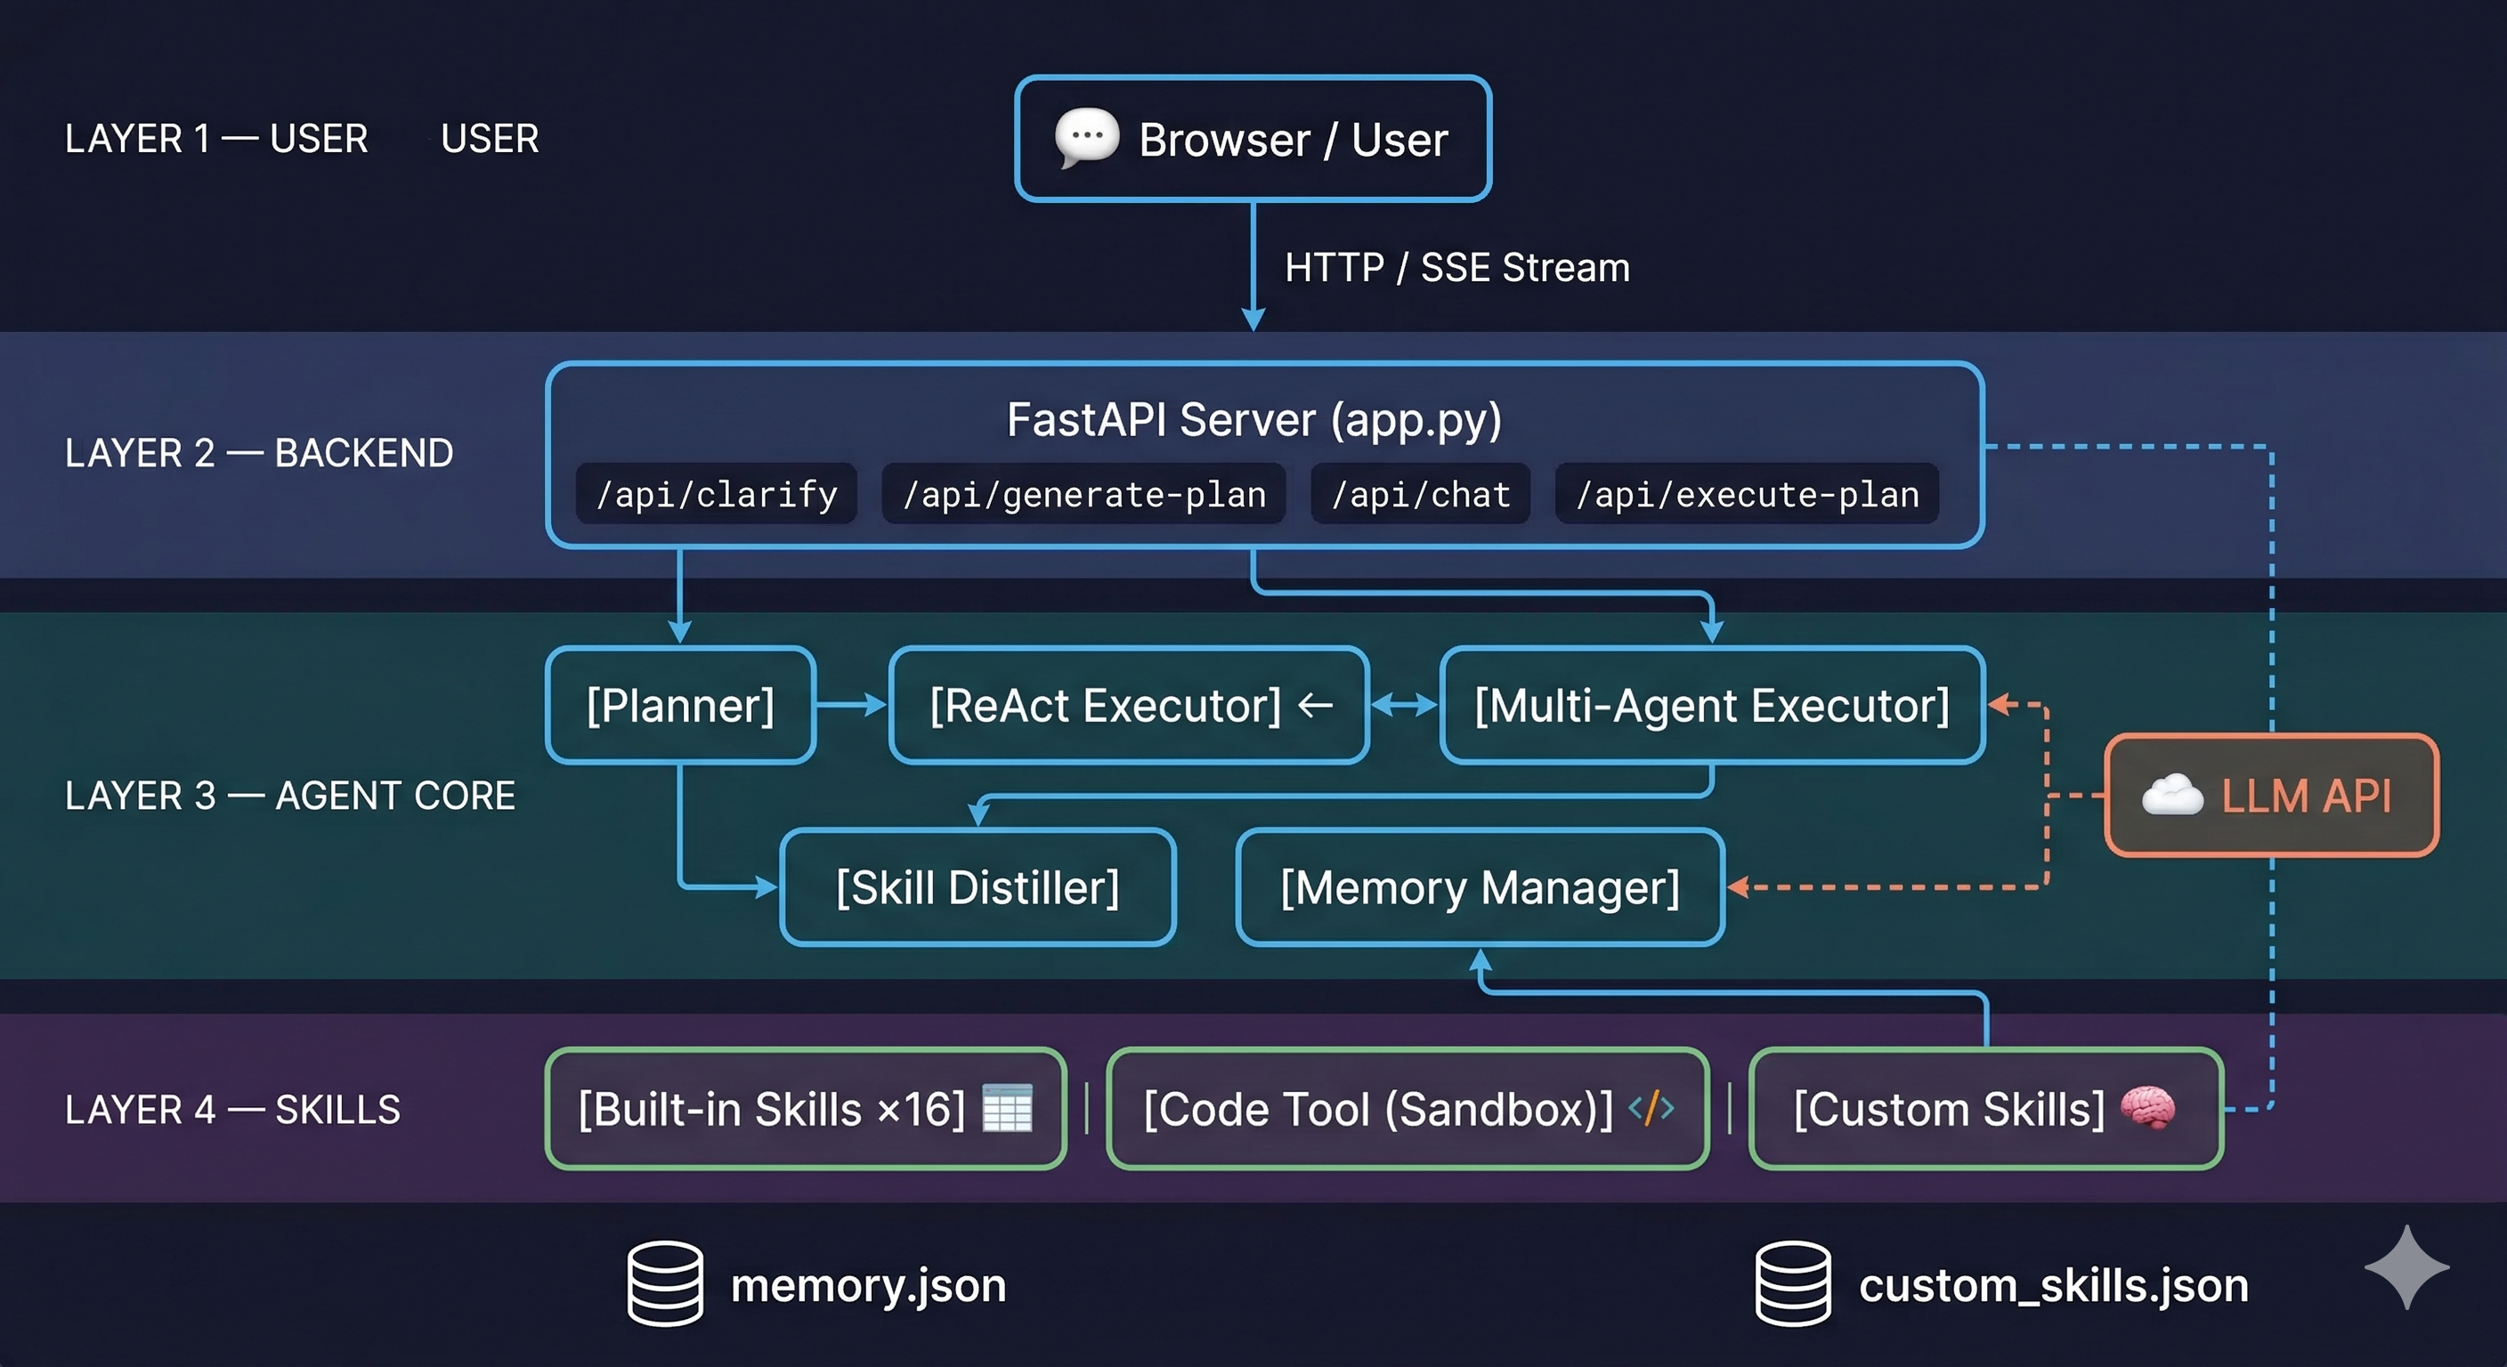Click the FastAPI Server (app.py) box
Viewport: 2507px width, 1367px height.
point(1253,420)
